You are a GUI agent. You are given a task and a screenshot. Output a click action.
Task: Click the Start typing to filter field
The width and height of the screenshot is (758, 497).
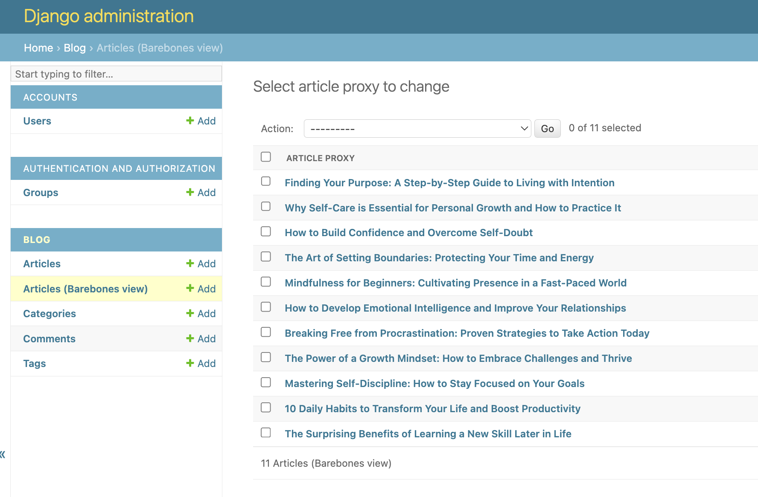(x=116, y=73)
